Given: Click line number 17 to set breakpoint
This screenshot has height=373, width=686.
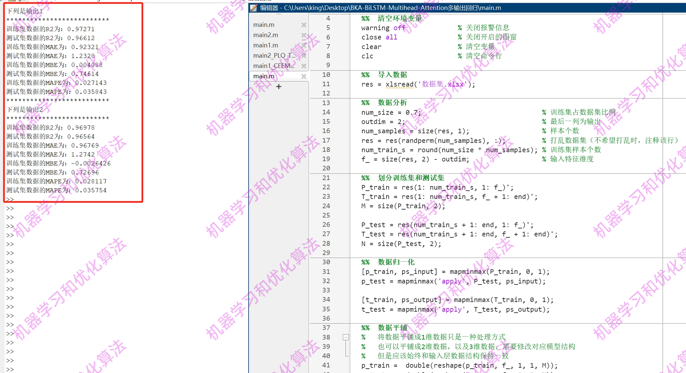Looking at the screenshot, I should 326,141.
